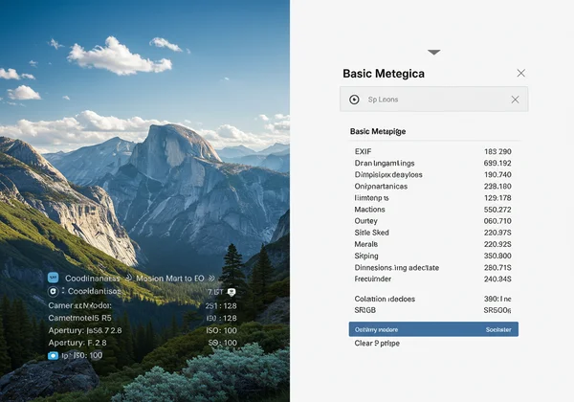
Task: Select the SRGB color profile row
Action: click(433, 310)
